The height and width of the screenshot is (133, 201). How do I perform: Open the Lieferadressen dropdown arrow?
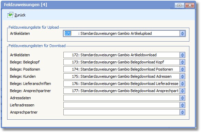(x=182, y=105)
